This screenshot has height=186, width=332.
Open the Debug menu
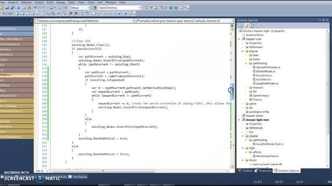pos(61,2)
